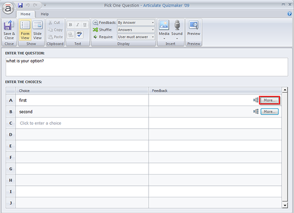Click the Feedback column header
Viewport: 294px width, 213px height.
215,91
